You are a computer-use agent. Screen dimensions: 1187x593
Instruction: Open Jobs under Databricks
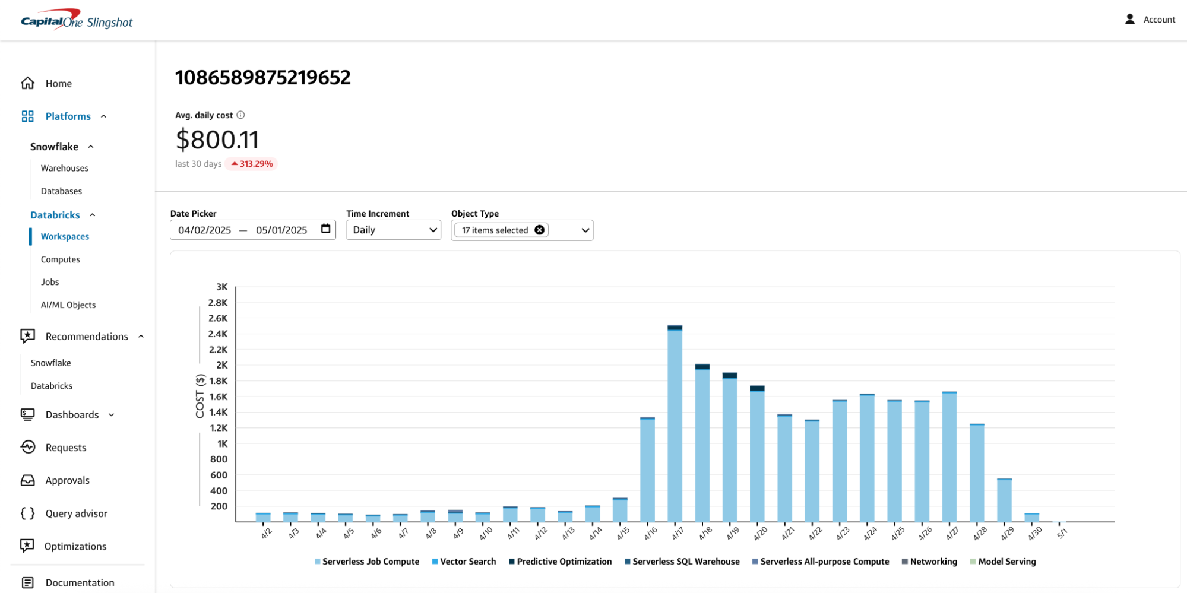50,282
